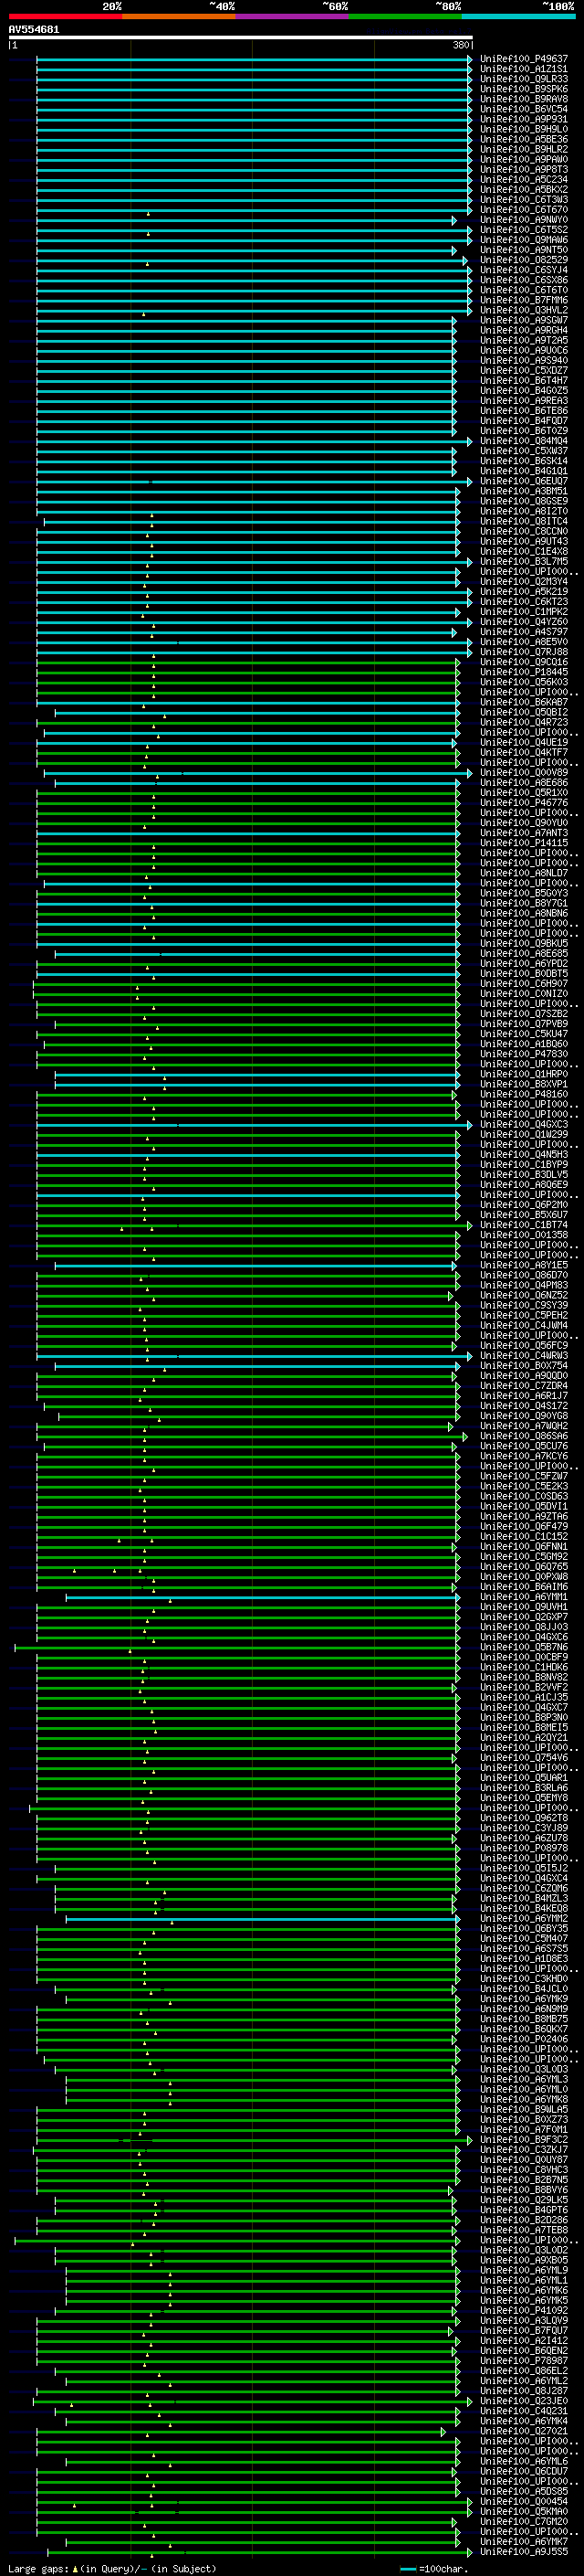This screenshot has width=584, height=2576.
Task: Open hit UniRef100_A1Z1S1
Action: coord(524,69)
